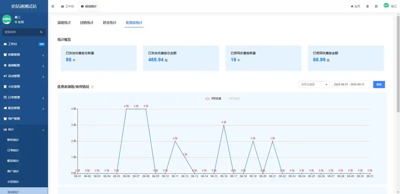Collapse the 统计 sidebar menu
The height and width of the screenshot is (194, 400).
pyautogui.click(x=24, y=130)
